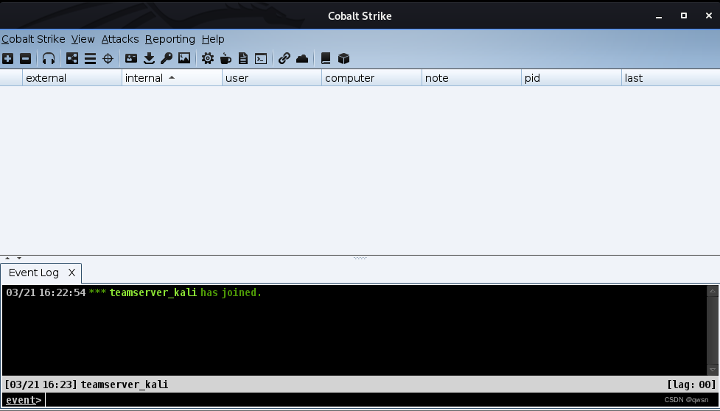The height and width of the screenshot is (411, 720).
Task: Sort sessions by the pid column
Action: coord(571,78)
